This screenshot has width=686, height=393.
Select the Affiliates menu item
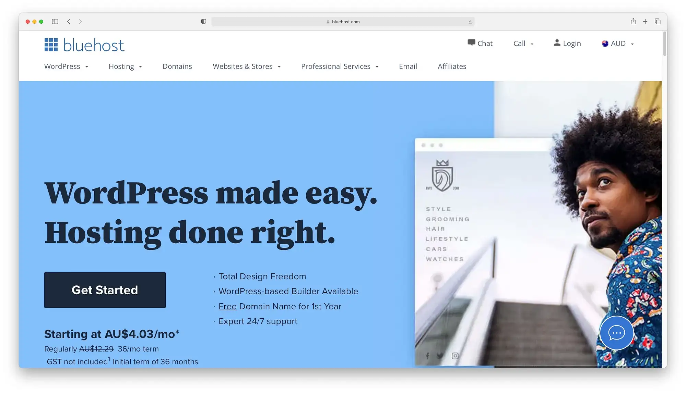(x=452, y=66)
